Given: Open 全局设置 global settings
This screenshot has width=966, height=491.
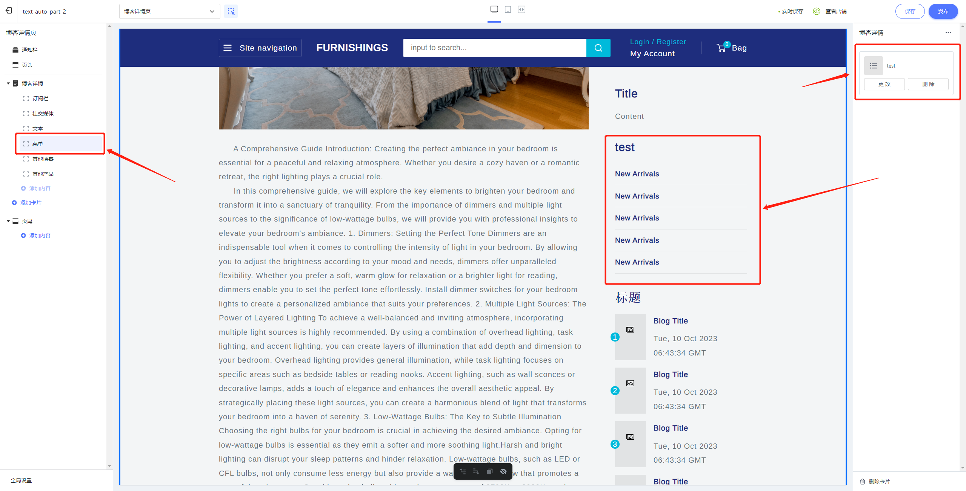Looking at the screenshot, I should tap(21, 480).
